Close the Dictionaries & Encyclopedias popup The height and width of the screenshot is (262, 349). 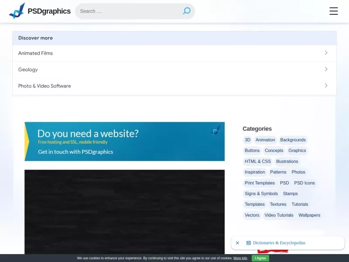237,243
